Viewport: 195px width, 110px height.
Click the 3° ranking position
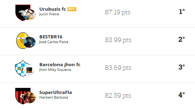pyautogui.click(x=181, y=67)
